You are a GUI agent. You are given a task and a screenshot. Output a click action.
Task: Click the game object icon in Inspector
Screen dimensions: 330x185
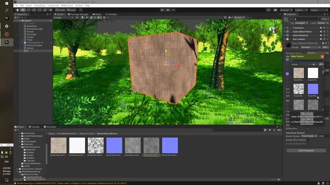pyautogui.click(x=286, y=20)
